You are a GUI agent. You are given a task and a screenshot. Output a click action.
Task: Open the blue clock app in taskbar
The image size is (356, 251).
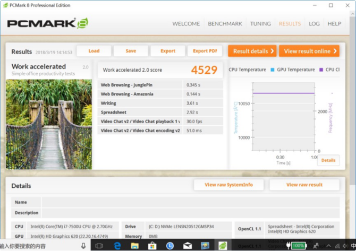170,246
